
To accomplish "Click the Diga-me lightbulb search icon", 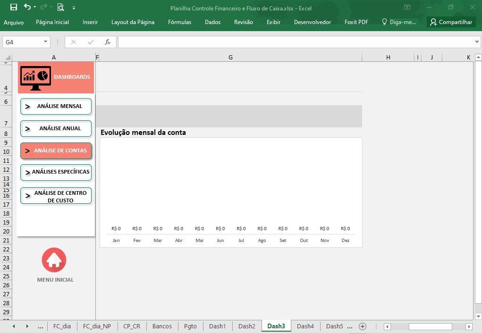I will (x=384, y=22).
